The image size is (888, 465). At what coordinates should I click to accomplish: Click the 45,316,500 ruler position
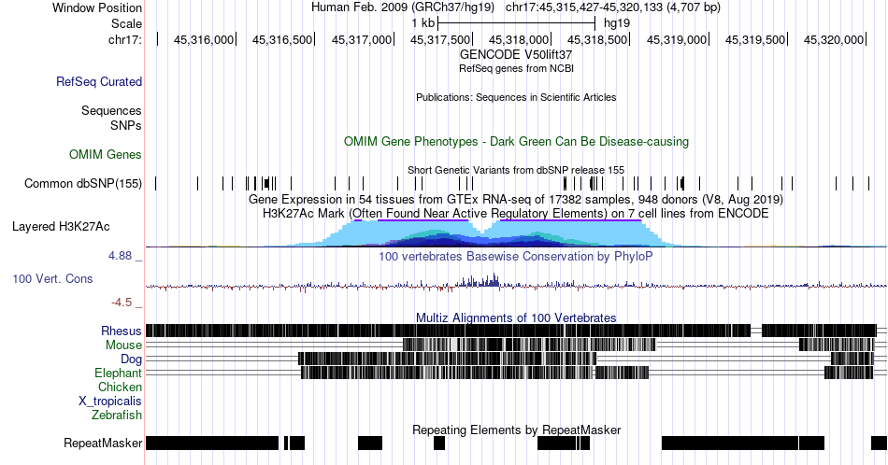[282, 39]
